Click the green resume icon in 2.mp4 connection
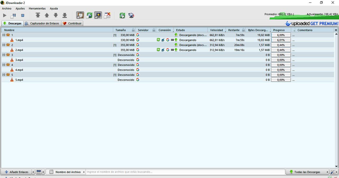This screenshot has height=178, width=339. click(158, 50)
